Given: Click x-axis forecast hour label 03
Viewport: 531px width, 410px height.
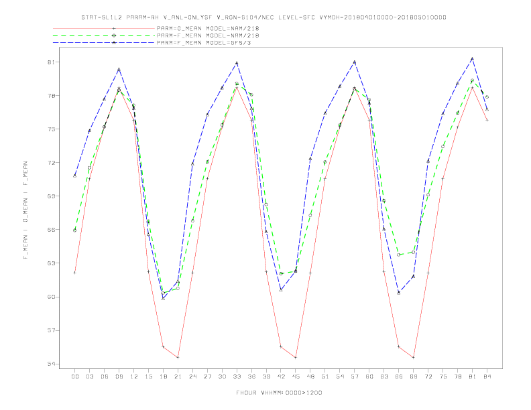Looking at the screenshot, I should 89,377.
